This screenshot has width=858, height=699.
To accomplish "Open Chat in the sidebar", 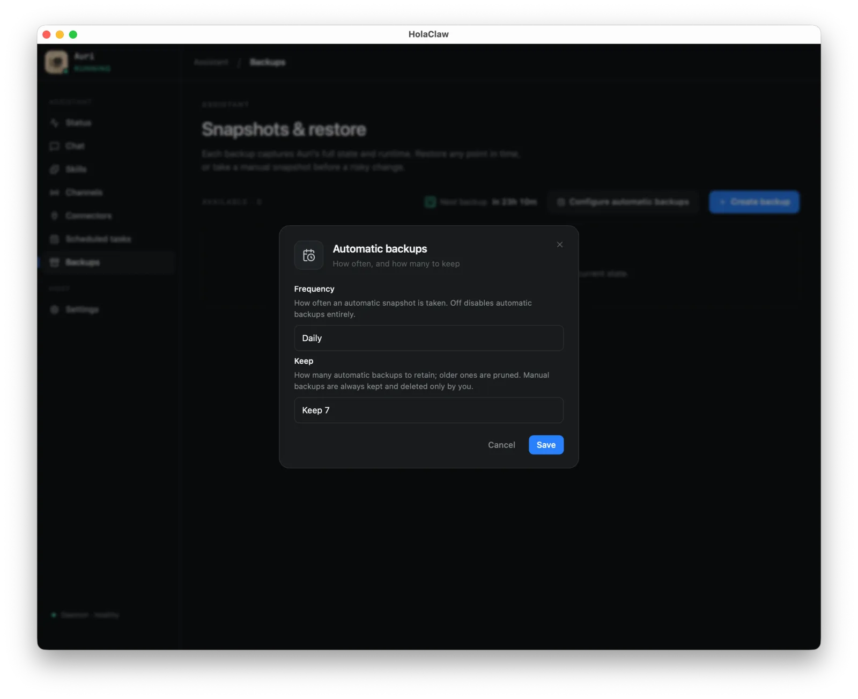I will [x=109, y=146].
